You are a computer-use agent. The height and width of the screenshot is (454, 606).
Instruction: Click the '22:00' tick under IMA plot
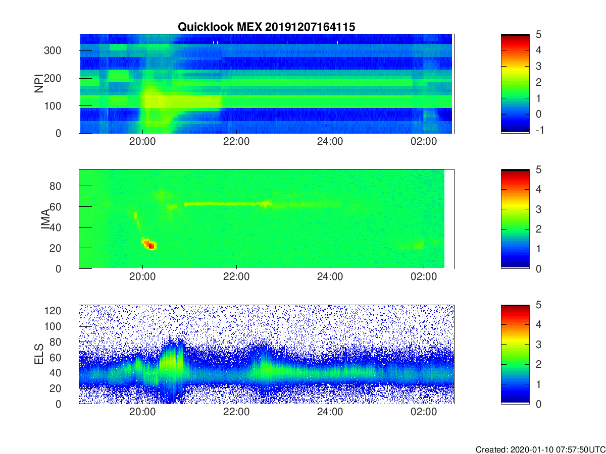236,277
